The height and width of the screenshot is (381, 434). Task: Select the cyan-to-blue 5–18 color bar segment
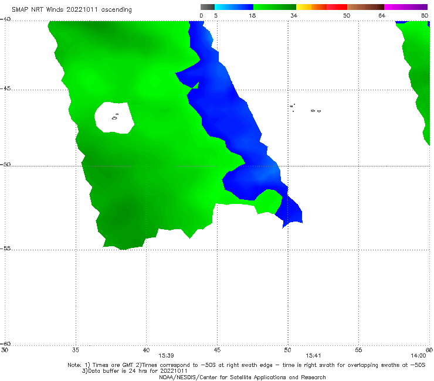[x=234, y=7]
